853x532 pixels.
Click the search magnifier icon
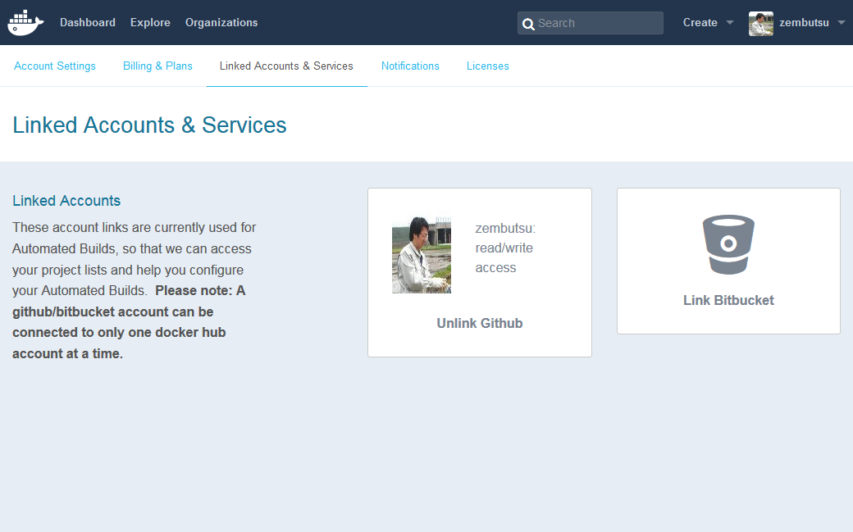pyautogui.click(x=527, y=24)
